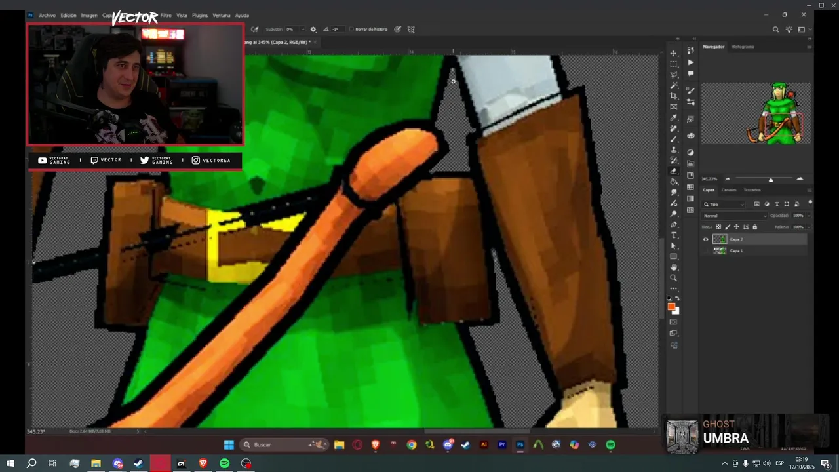Toggle lock transparent pixels
This screenshot has height=472, width=839.
point(718,227)
